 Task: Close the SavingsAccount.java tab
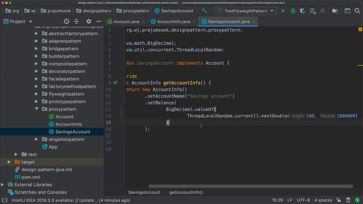(x=254, y=22)
